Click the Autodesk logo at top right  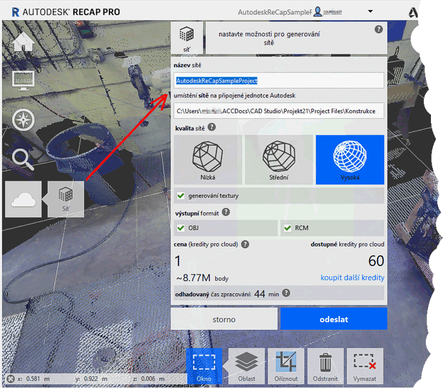tap(413, 13)
